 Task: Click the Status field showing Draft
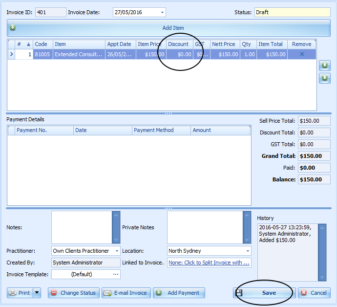292,12
